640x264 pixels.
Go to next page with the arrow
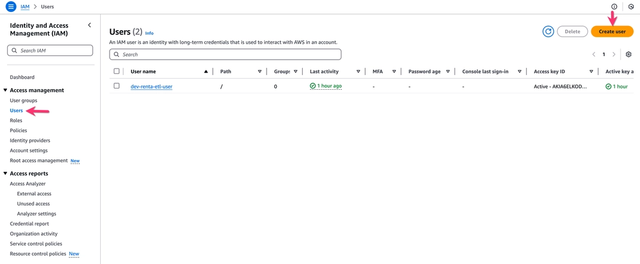613,54
